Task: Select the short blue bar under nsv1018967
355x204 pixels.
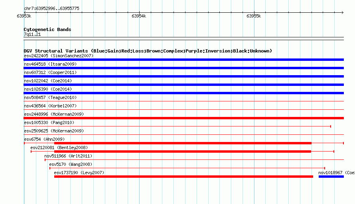Action: click(x=331, y=177)
